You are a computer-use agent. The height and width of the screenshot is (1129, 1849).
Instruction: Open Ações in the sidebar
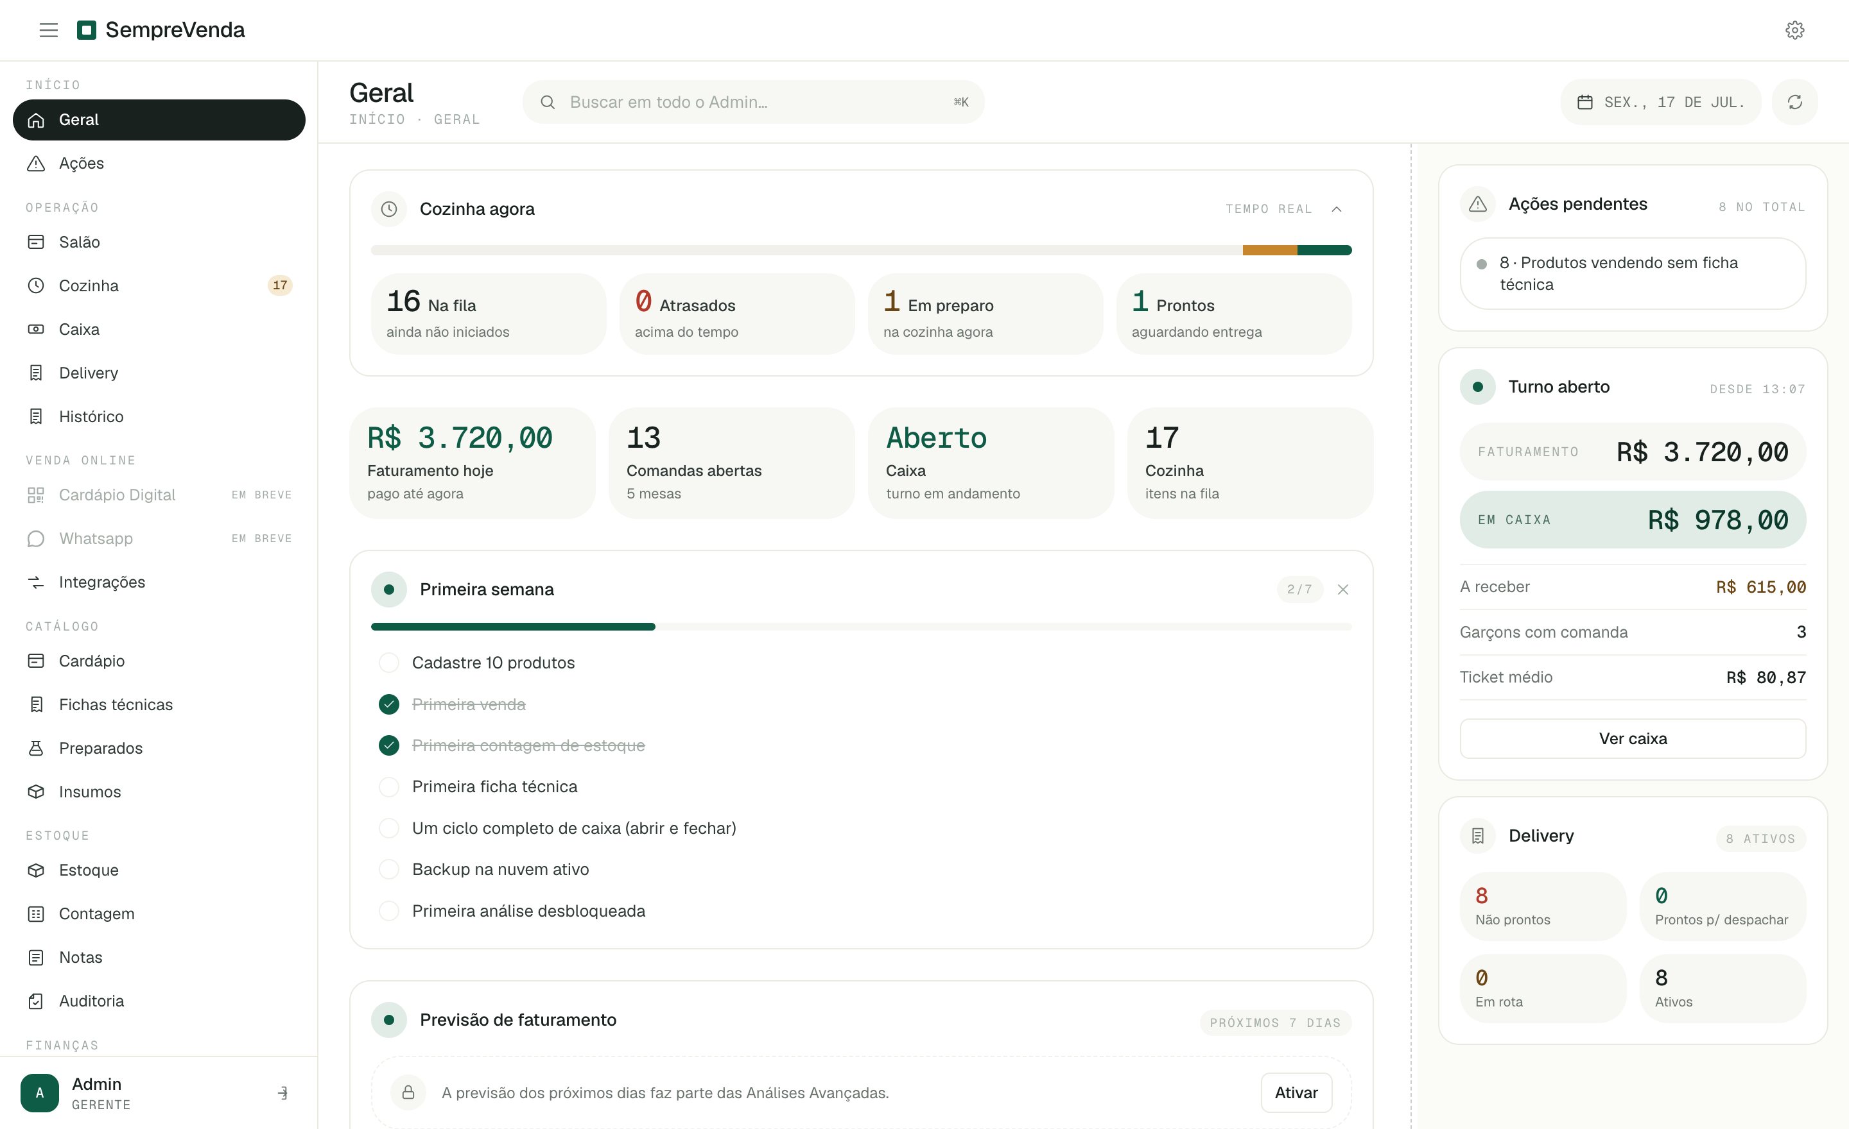coord(159,164)
